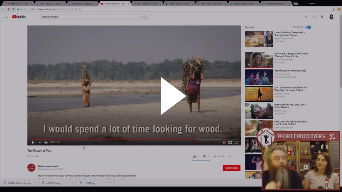Viewport: 342px width, 192px height.
Task: Open 'Learn To Make Cheese' video thumbnail
Action: [259, 39]
